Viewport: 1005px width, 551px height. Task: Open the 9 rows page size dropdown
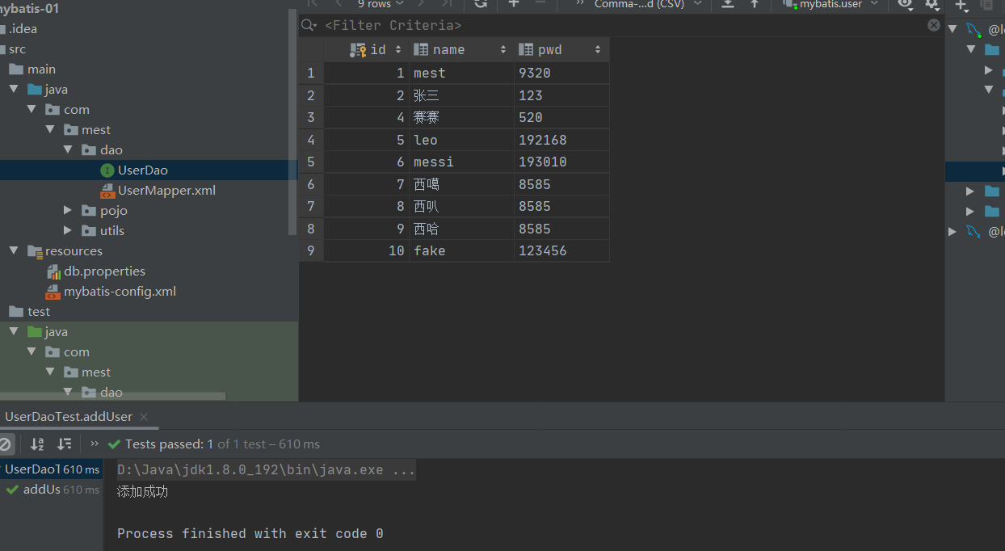[x=380, y=4]
